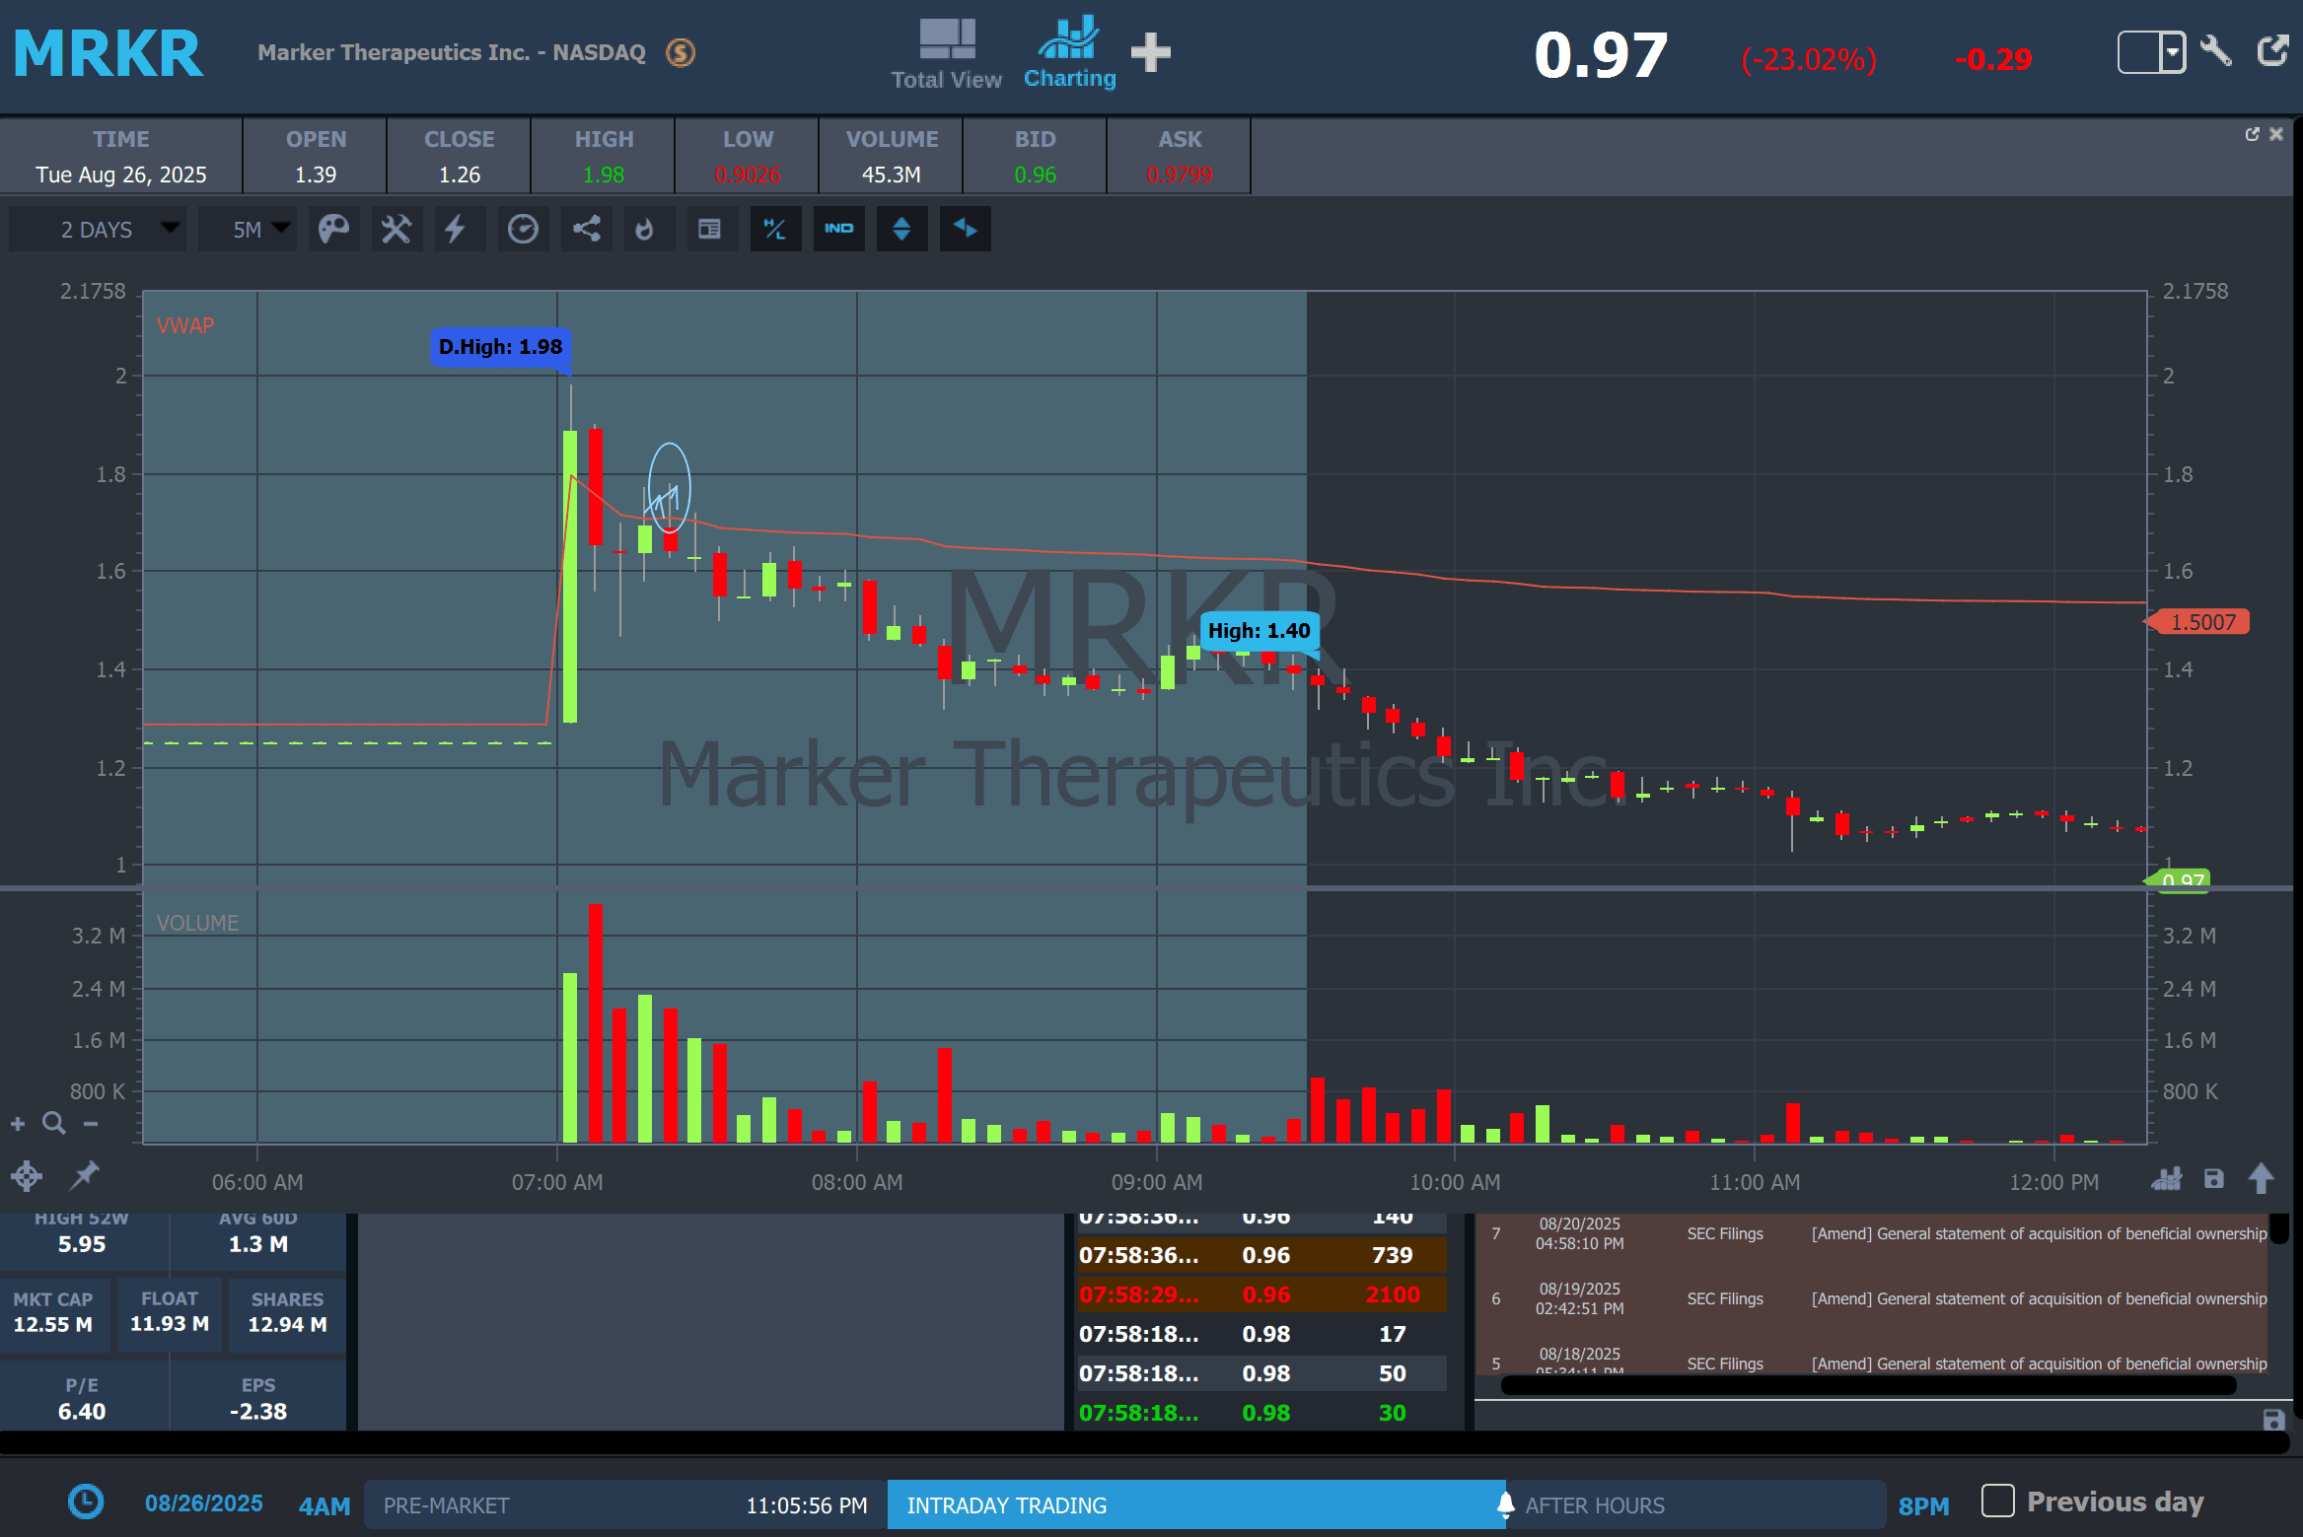Expand the 2 DAYS range dropdown
Image resolution: width=2303 pixels, height=1537 pixels.
(x=97, y=230)
